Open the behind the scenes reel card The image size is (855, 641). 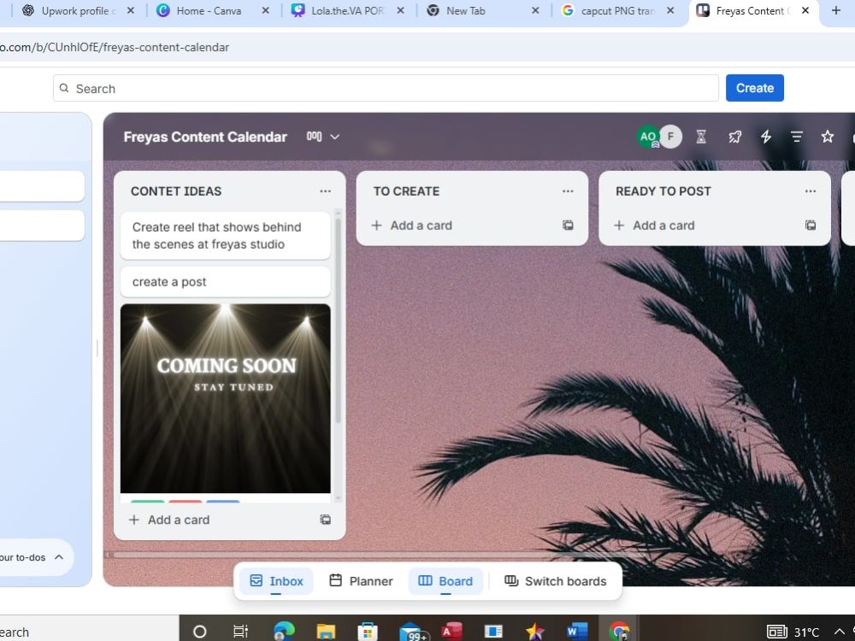(225, 236)
